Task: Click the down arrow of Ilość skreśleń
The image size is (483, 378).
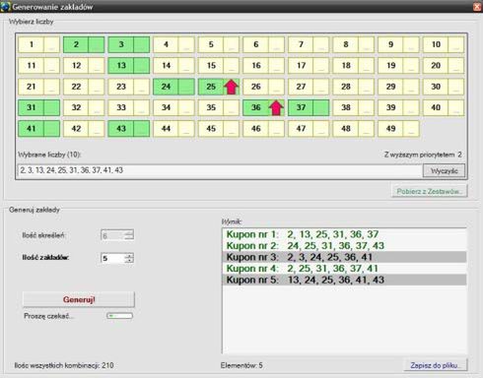Action: coord(129,237)
